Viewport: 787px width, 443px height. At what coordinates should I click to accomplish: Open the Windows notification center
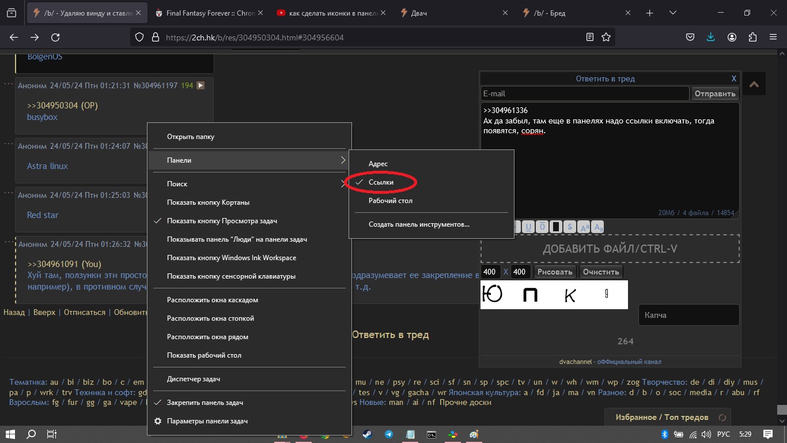tap(768, 434)
